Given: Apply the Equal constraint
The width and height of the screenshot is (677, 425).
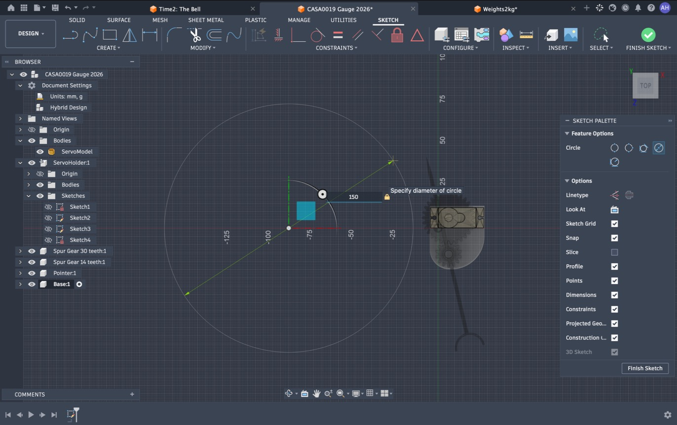Looking at the screenshot, I should click(338, 35).
